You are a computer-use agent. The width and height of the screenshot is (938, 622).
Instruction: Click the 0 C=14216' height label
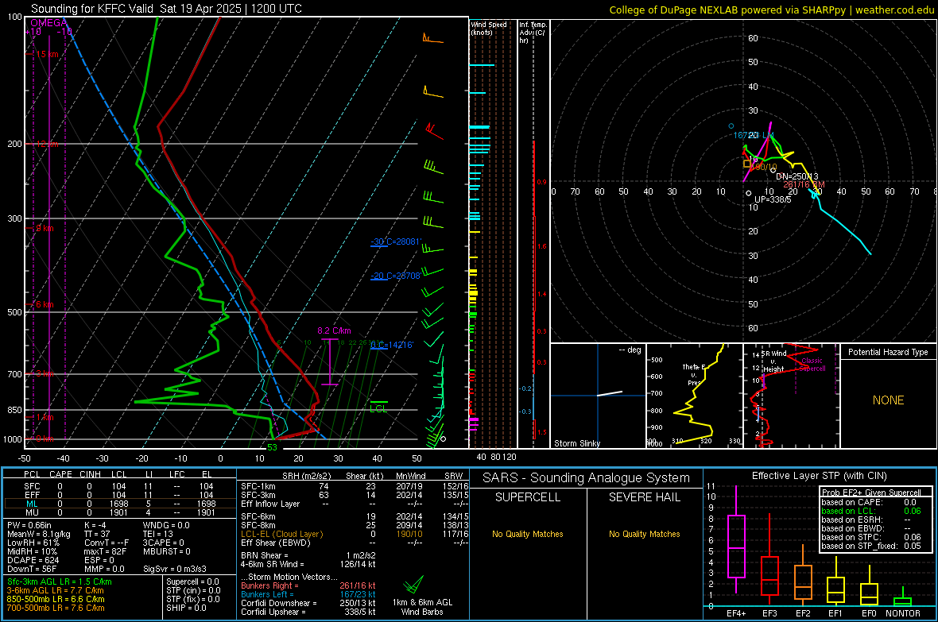pyautogui.click(x=392, y=345)
